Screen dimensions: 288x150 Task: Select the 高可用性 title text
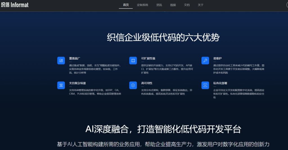[x=147, y=83]
